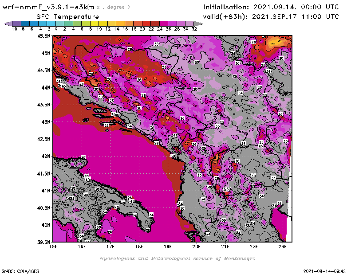Click the 'x . degree )' label
355x274 pixels.
(113, 7)
